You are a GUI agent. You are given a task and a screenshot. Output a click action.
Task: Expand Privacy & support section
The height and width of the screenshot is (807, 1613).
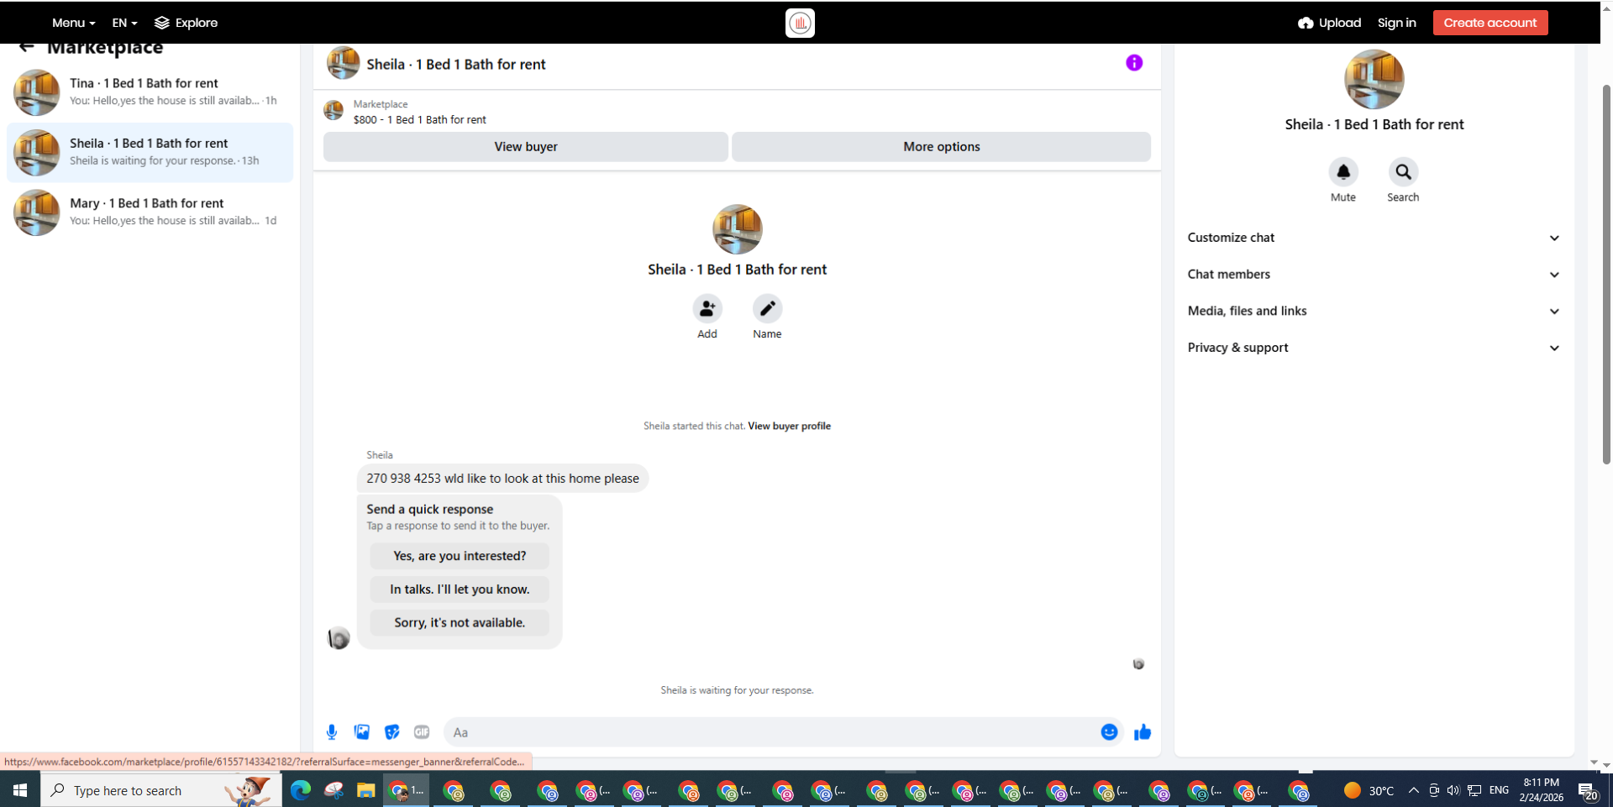[x=1374, y=348]
